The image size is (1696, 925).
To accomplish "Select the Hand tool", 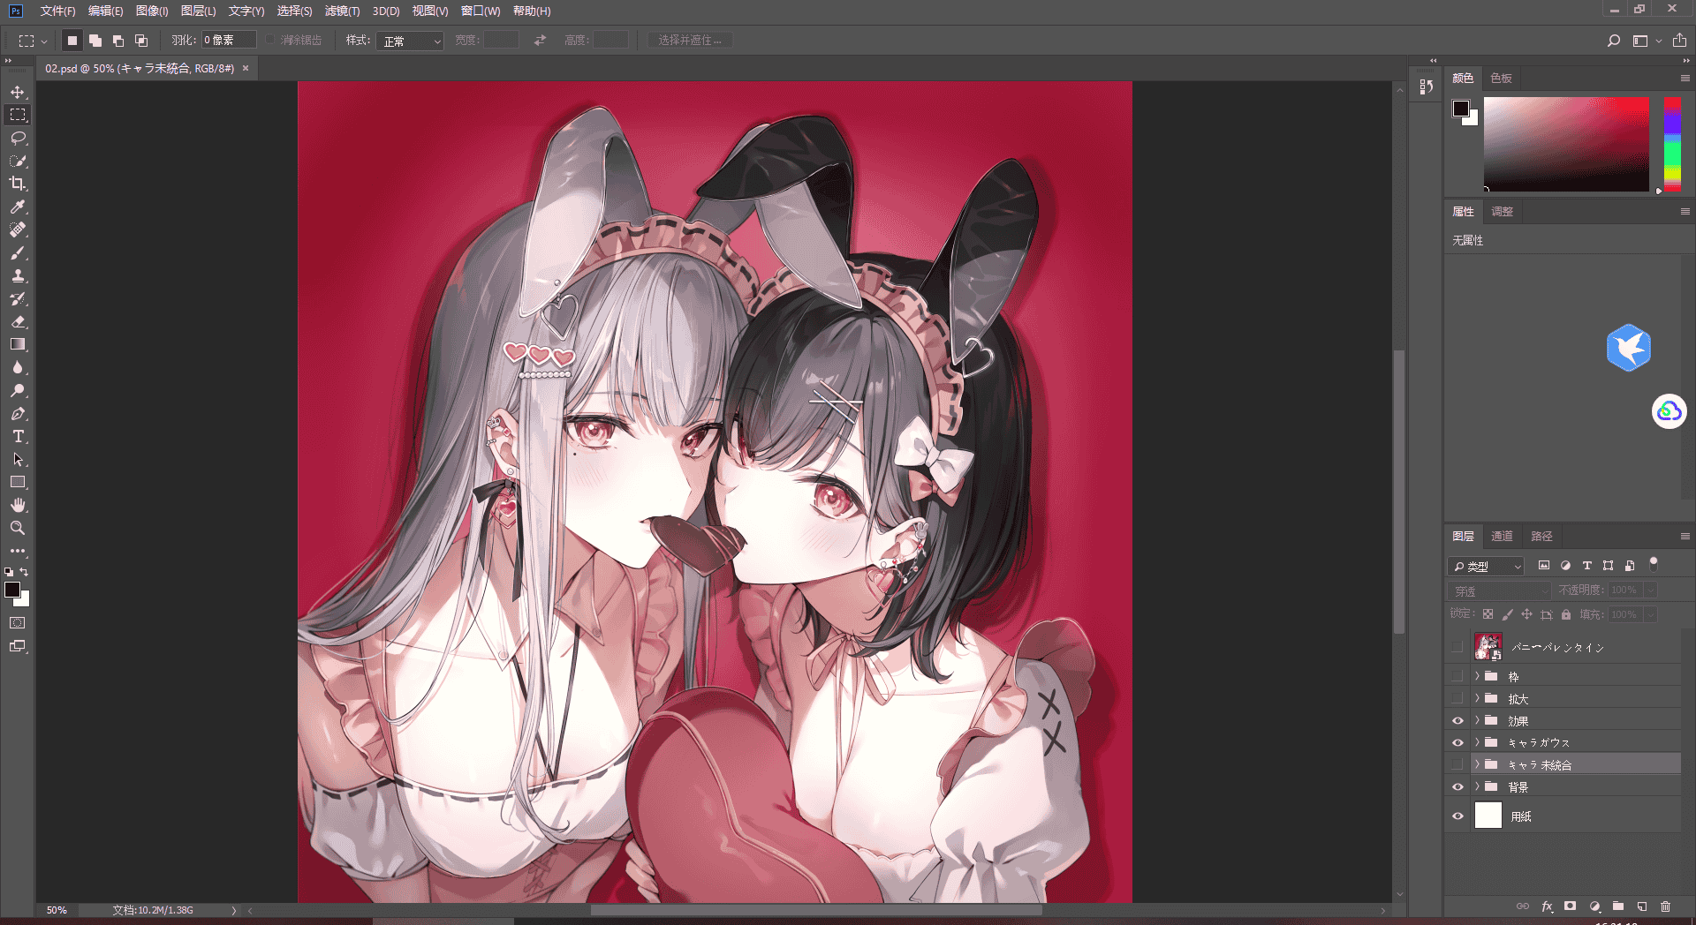I will [x=18, y=505].
